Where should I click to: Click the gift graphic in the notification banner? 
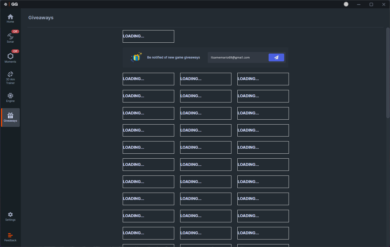pyautogui.click(x=136, y=57)
